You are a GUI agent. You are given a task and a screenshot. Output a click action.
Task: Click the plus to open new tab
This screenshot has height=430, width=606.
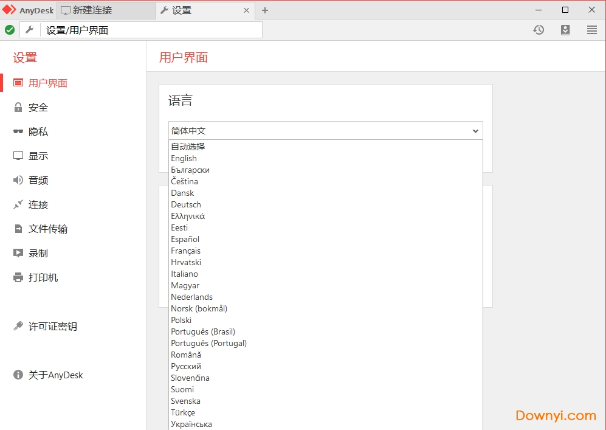click(x=264, y=10)
